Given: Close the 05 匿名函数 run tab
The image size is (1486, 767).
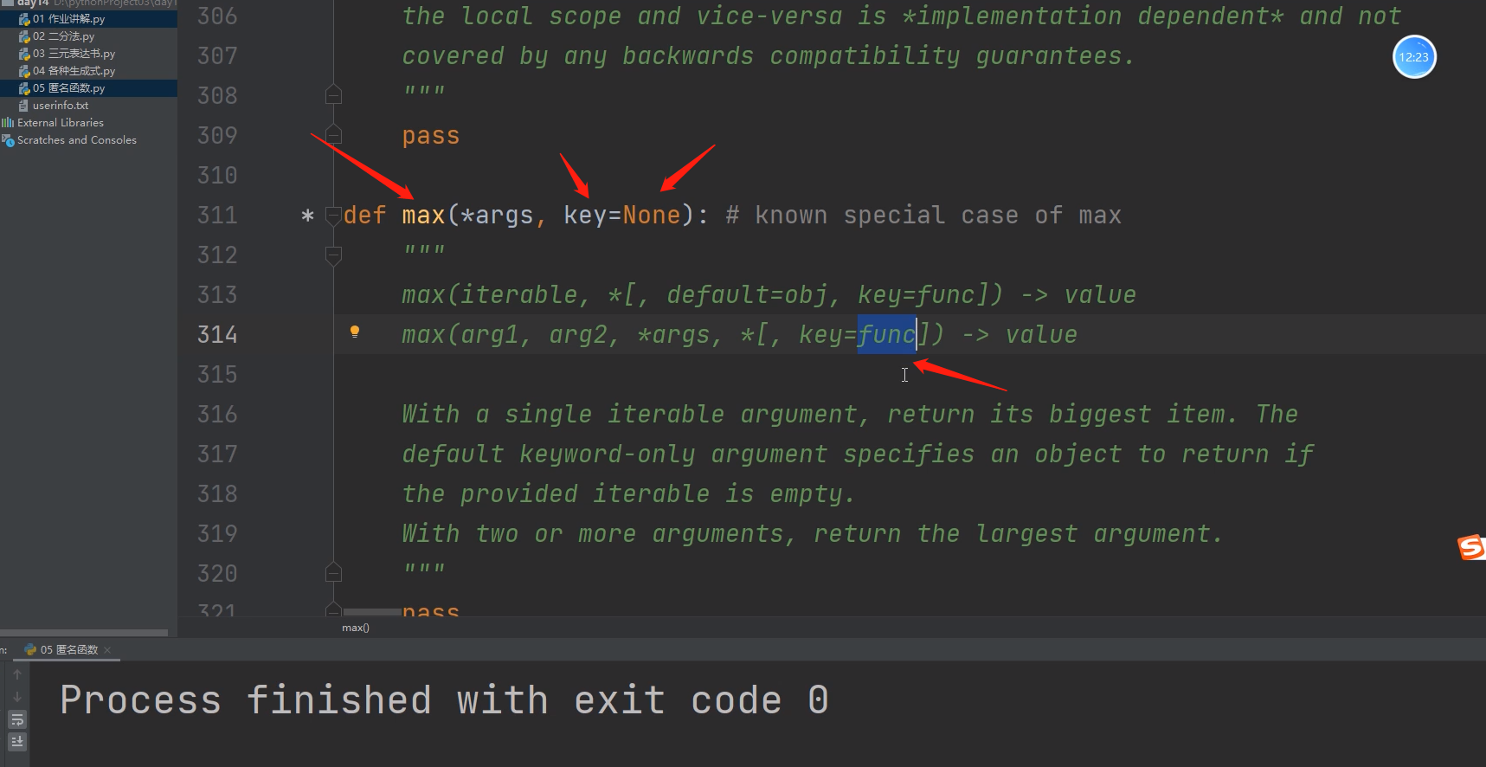Looking at the screenshot, I should coord(107,650).
